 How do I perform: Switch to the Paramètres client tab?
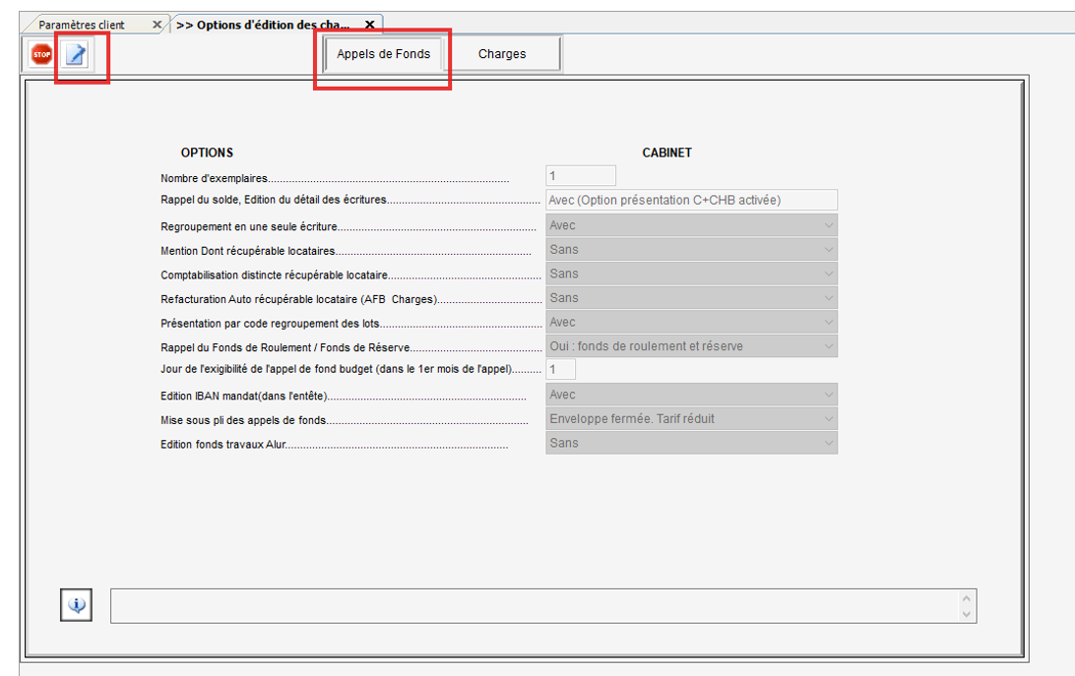83,25
